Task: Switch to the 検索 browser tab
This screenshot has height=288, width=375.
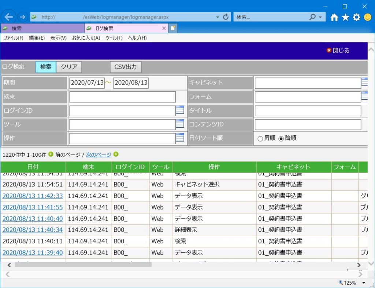Action: click(42, 28)
